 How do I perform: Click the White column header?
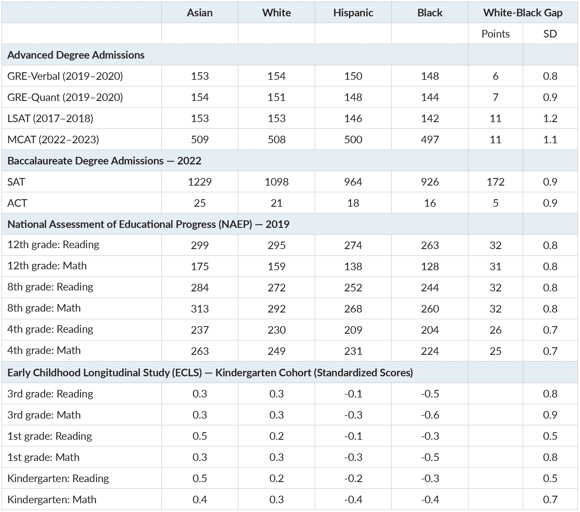276,13
